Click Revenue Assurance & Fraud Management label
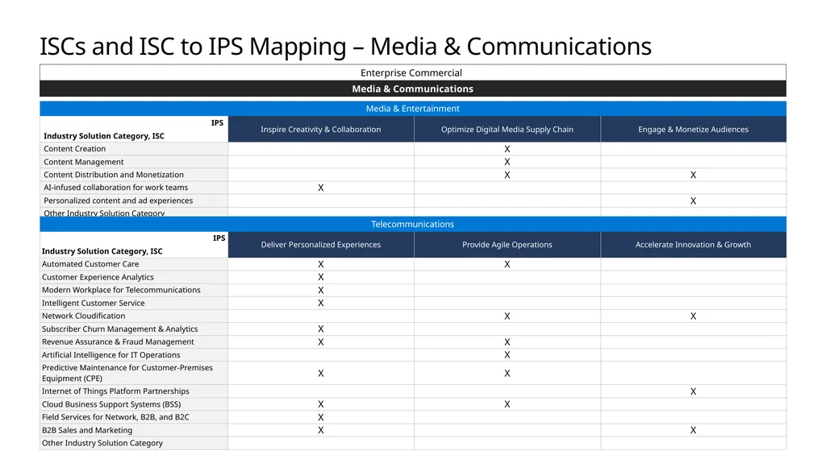 tap(118, 342)
